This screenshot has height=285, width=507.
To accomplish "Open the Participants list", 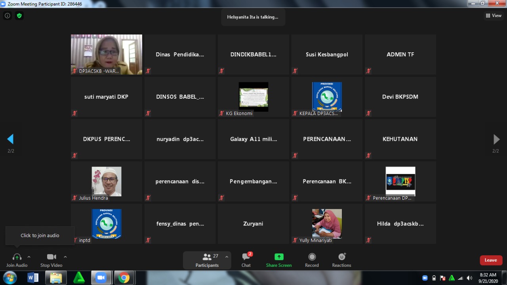I will click(x=207, y=260).
